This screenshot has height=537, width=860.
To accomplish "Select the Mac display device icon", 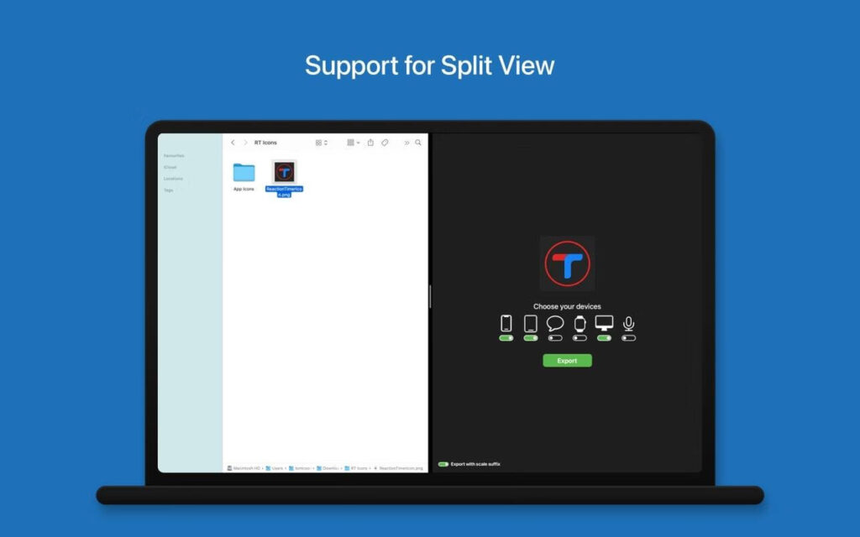I will tap(605, 323).
